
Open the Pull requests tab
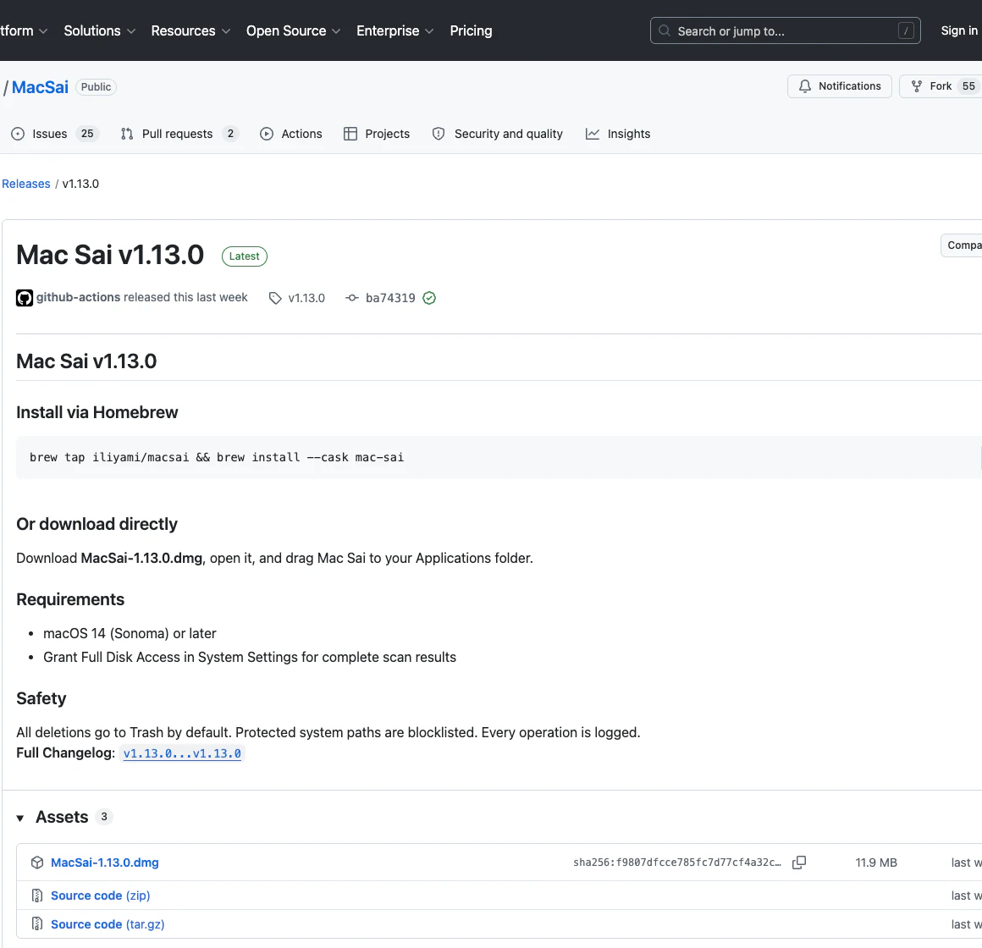coord(179,134)
